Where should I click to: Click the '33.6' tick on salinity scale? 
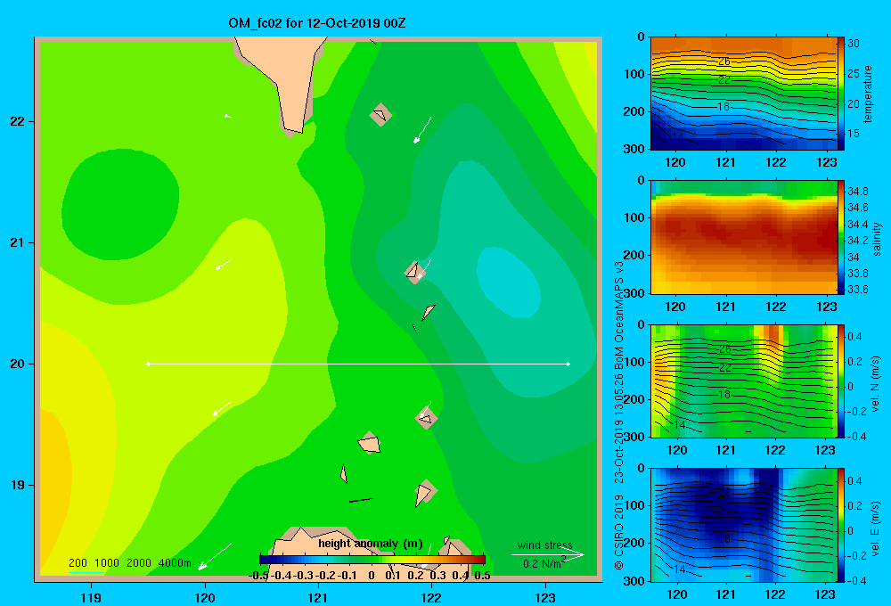point(858,290)
